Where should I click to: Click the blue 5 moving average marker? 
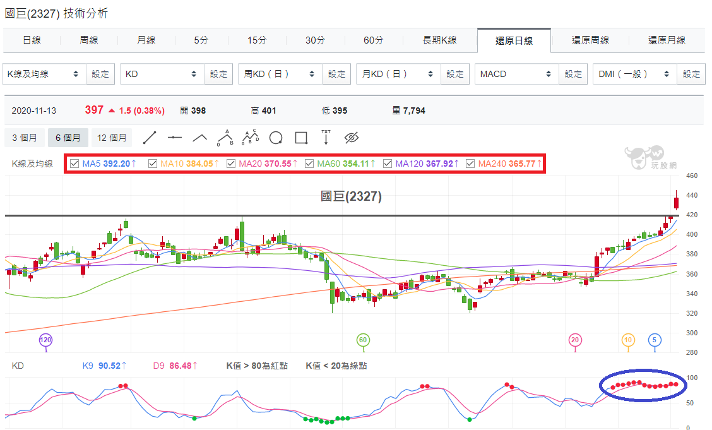pos(655,340)
